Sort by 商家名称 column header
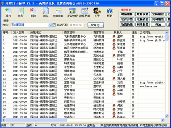 (x=77, y=33)
